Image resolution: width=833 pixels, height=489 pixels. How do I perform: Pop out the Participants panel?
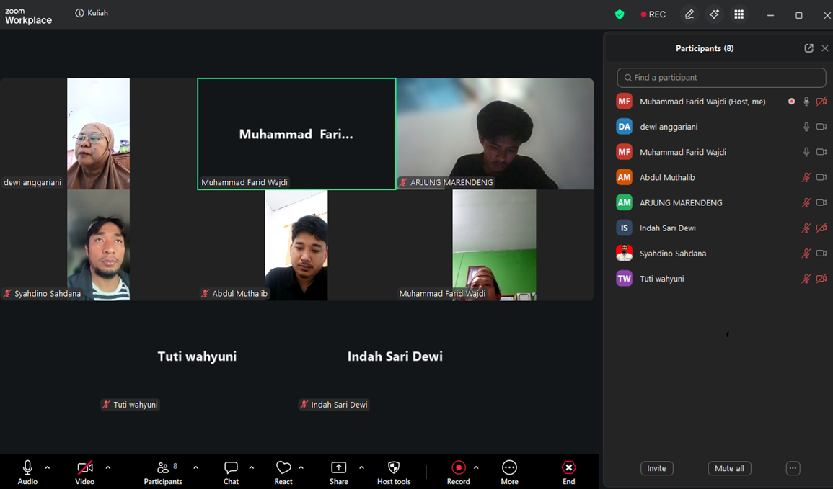pyautogui.click(x=808, y=48)
